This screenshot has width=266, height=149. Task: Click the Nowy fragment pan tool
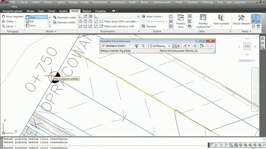coord(12,17)
